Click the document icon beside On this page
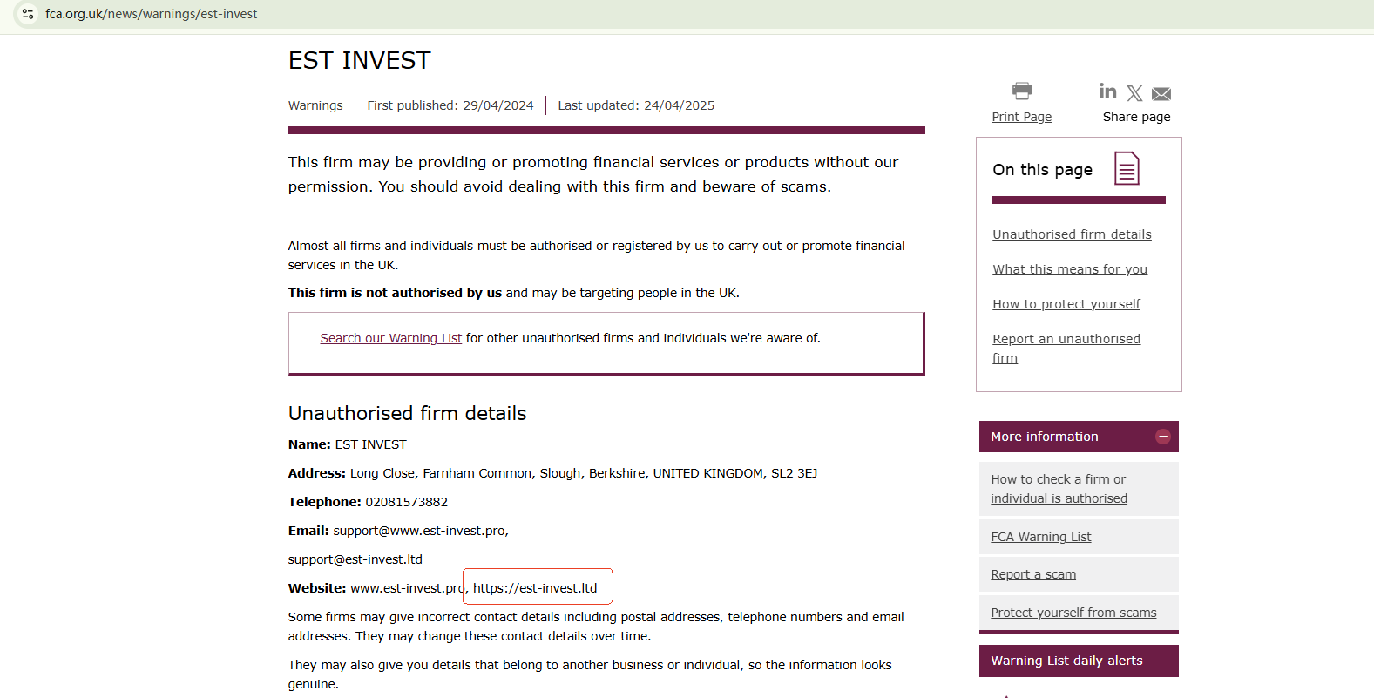This screenshot has height=698, width=1374. coord(1127,169)
